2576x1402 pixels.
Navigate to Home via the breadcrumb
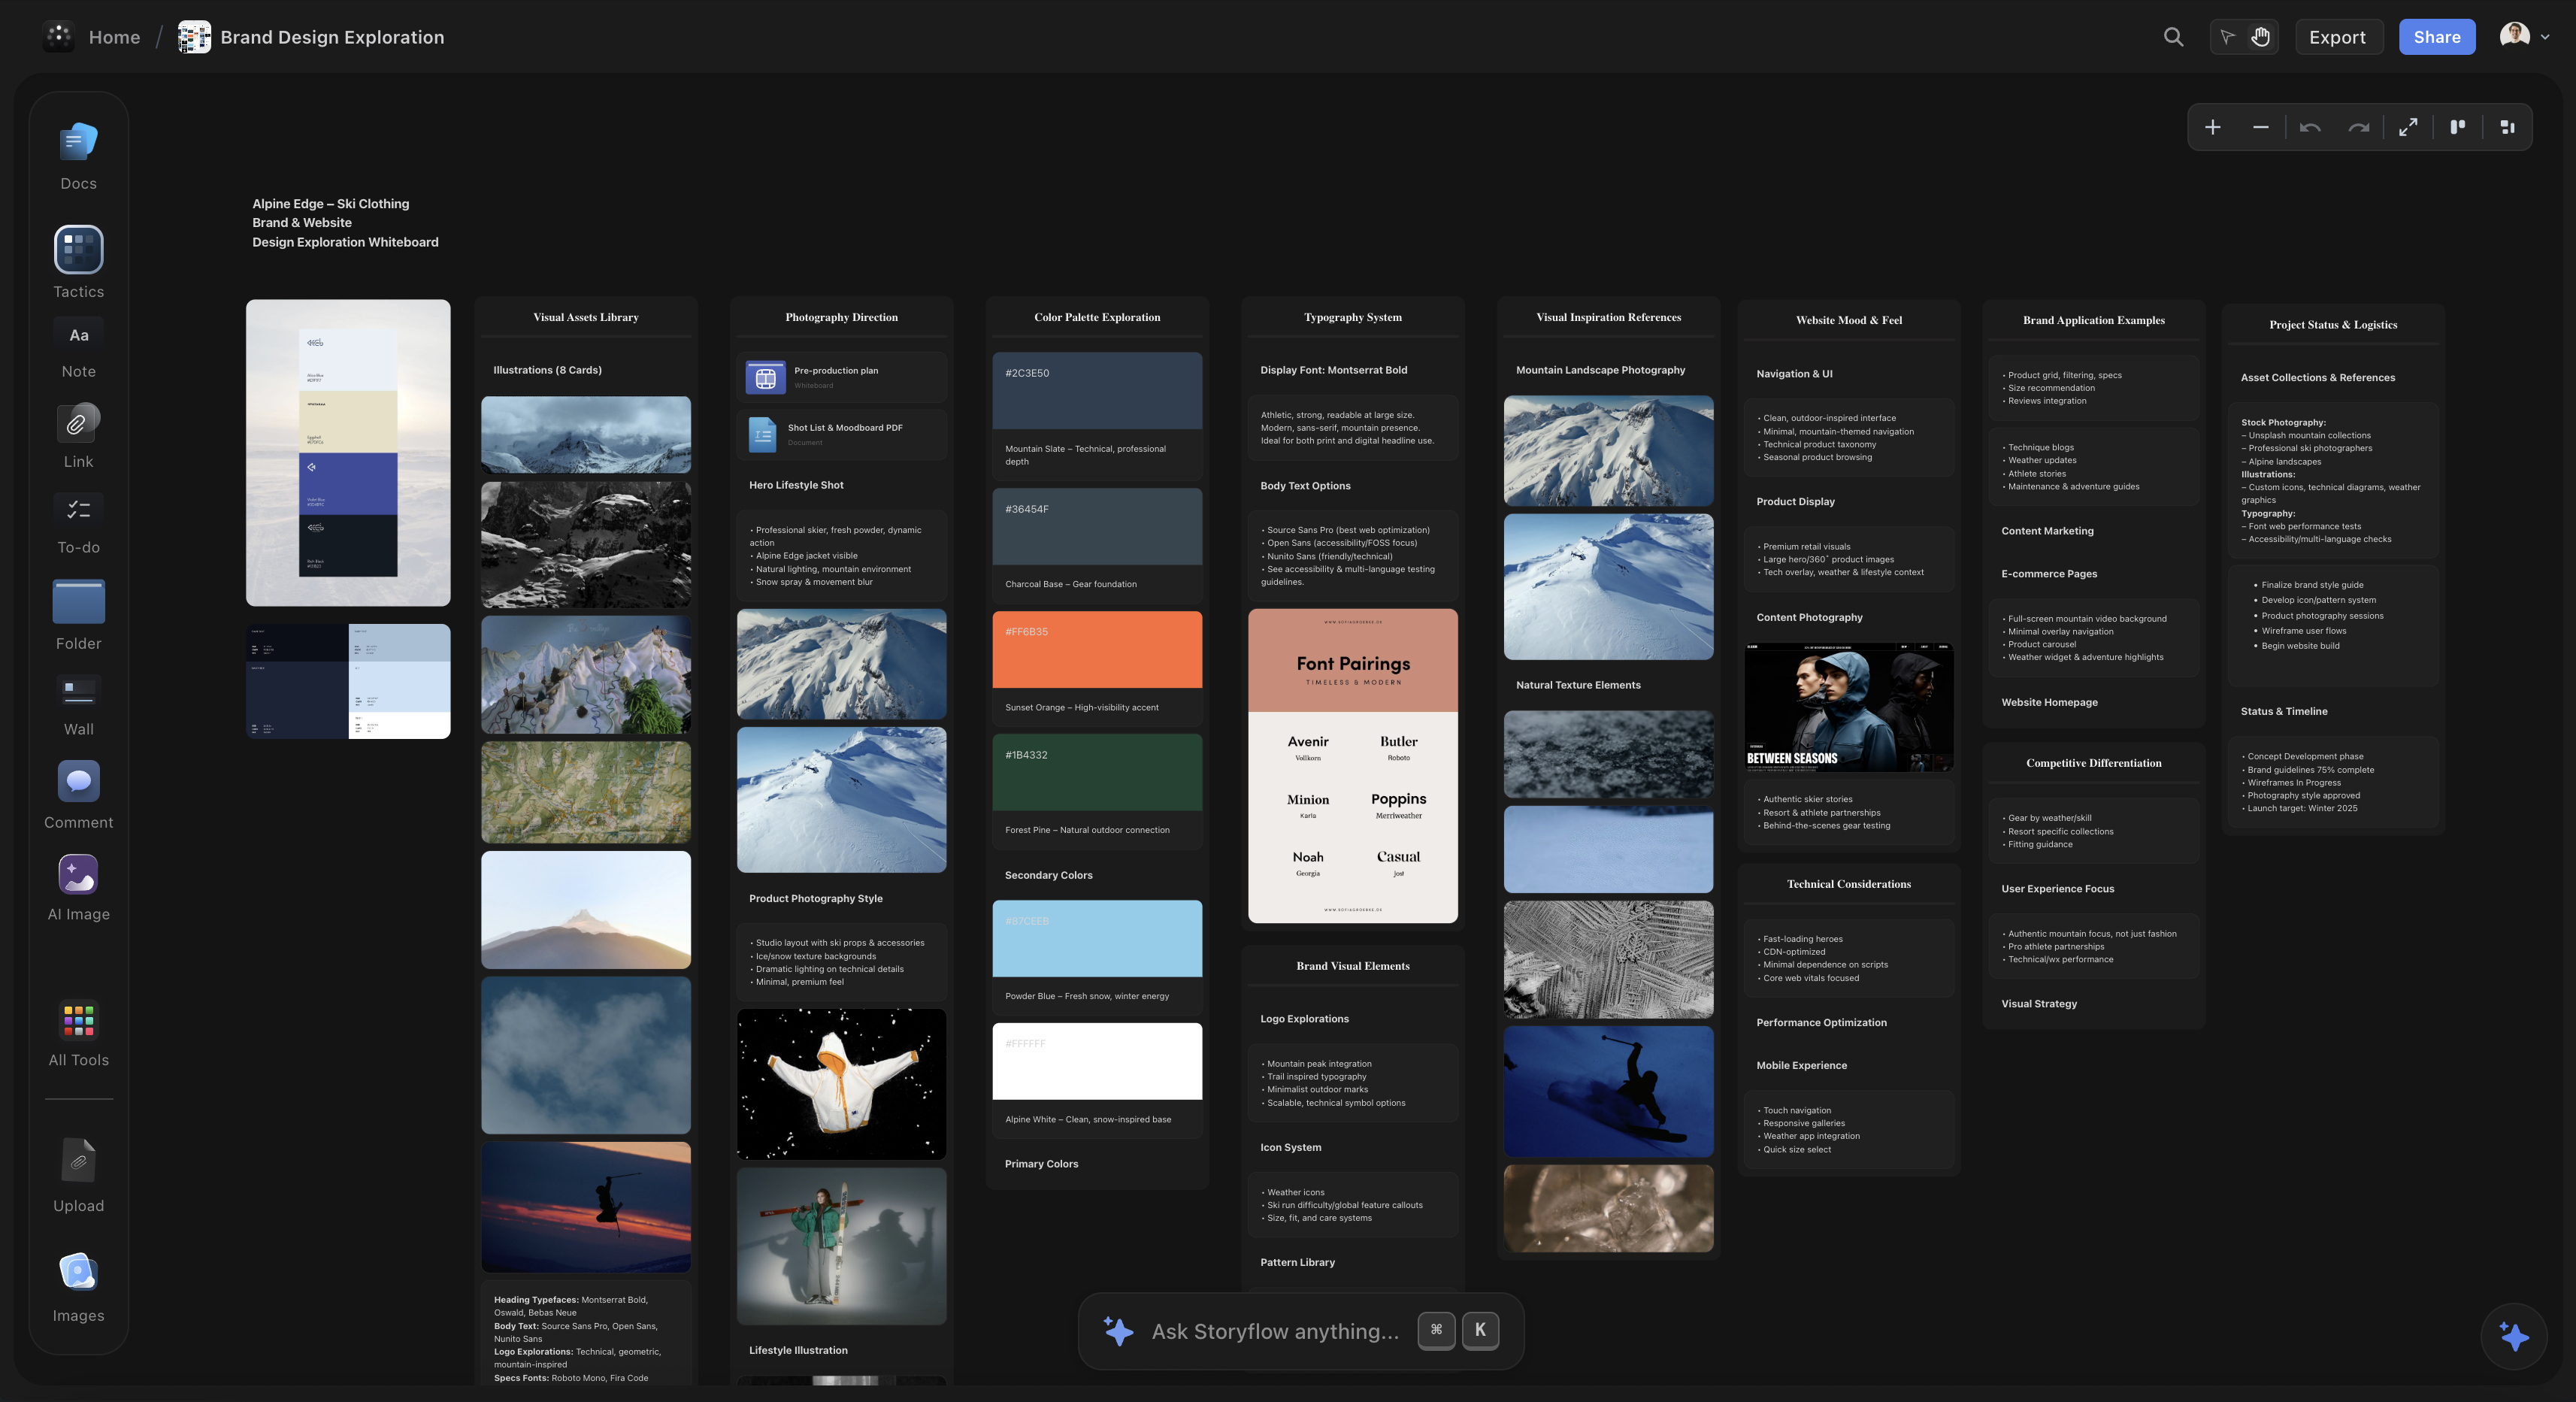click(x=114, y=37)
